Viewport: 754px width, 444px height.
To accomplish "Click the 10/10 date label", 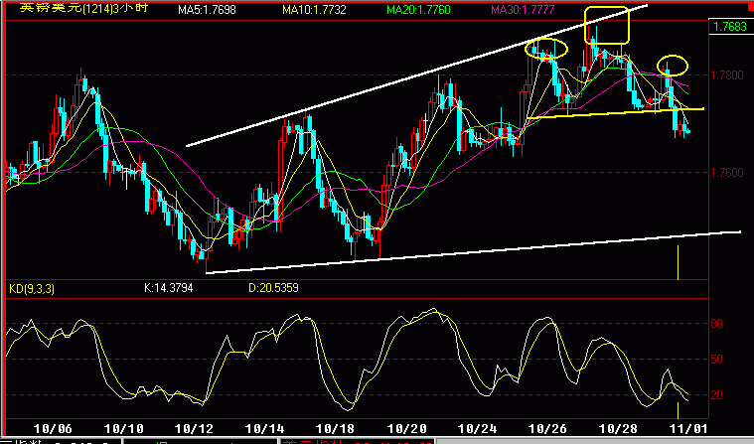I will click(x=123, y=428).
